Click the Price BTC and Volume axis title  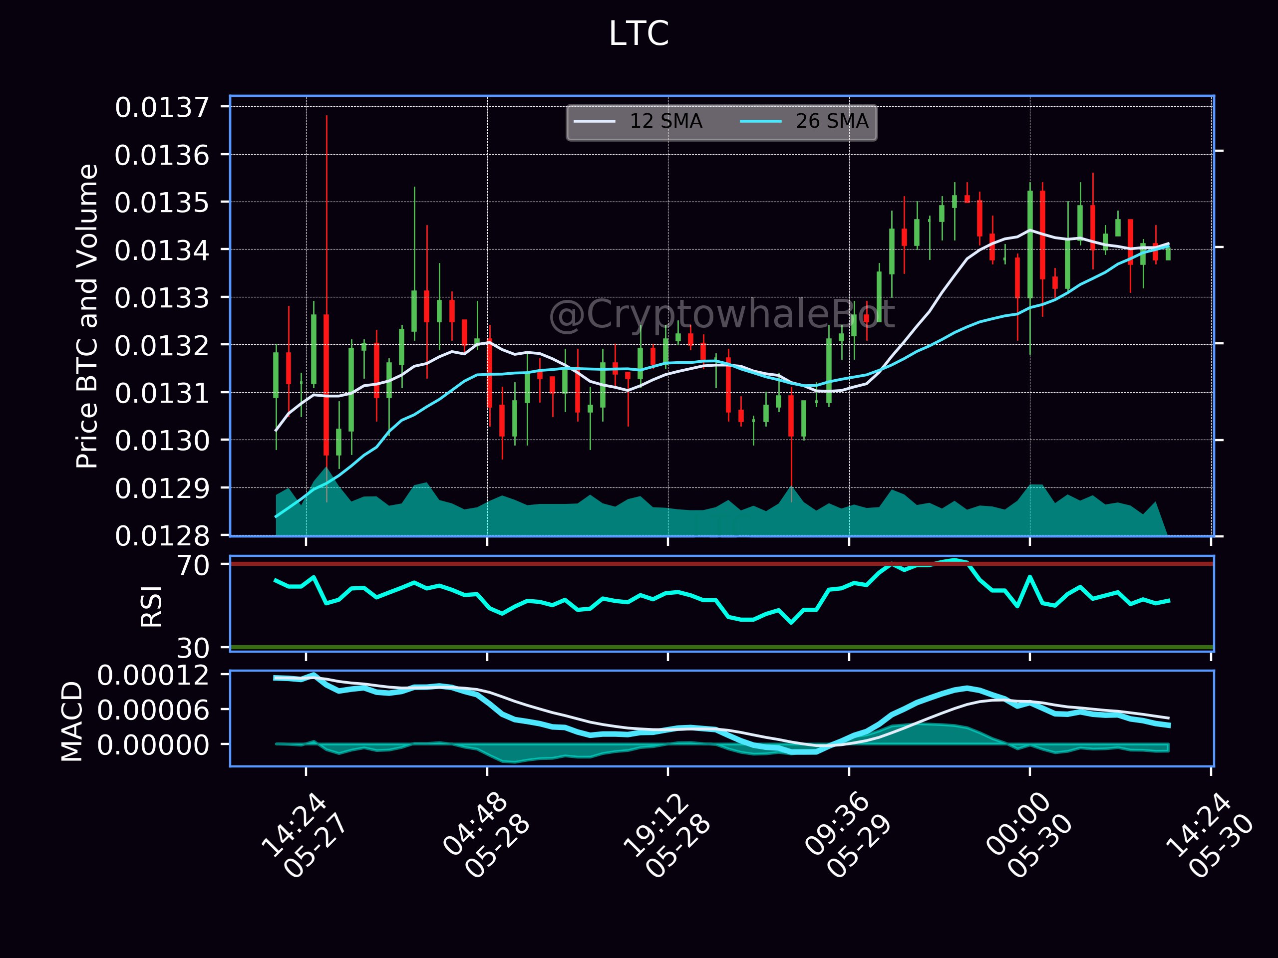point(87,316)
